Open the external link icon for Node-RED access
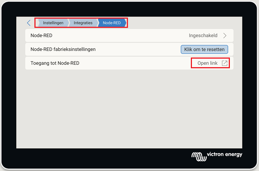 pos(224,63)
